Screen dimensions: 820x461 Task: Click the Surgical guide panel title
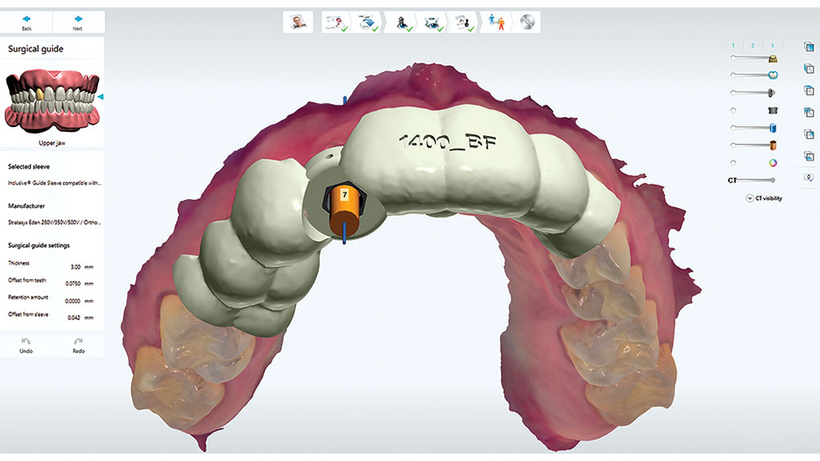(35, 49)
